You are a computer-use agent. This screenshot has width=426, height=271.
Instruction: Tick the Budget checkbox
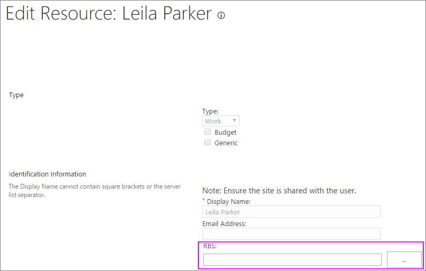click(x=207, y=132)
